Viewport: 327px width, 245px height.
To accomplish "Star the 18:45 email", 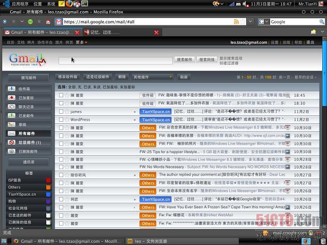I will [x=67, y=95].
